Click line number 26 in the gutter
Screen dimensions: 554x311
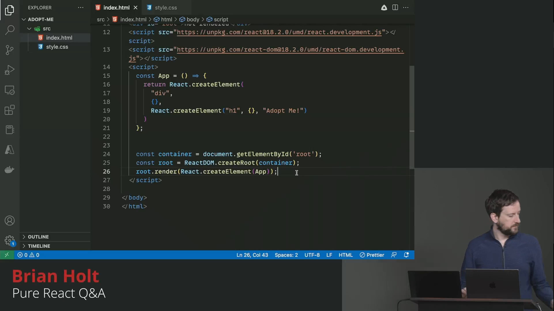(106, 172)
